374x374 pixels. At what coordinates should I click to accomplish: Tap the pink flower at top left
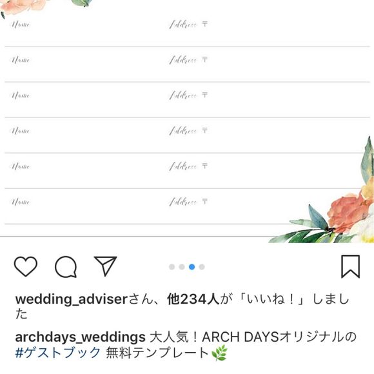click(23, 6)
